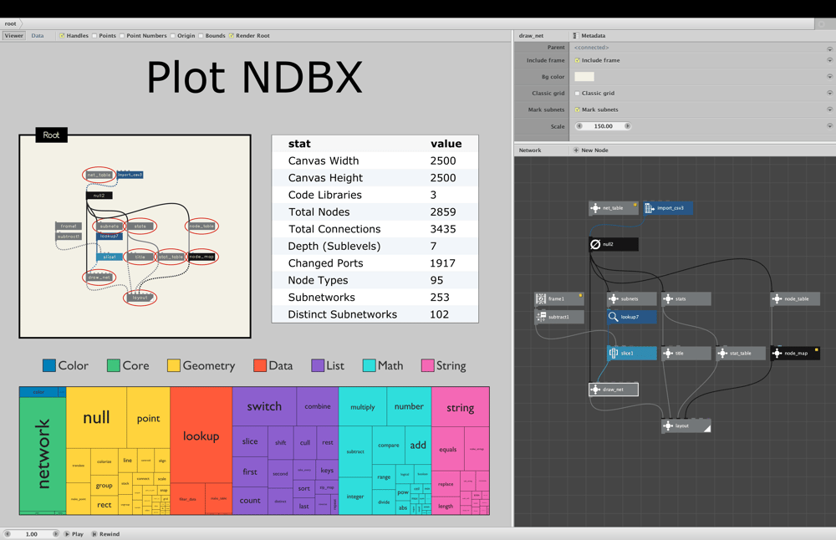Decrease the frame number with left arrow

[x=8, y=533]
